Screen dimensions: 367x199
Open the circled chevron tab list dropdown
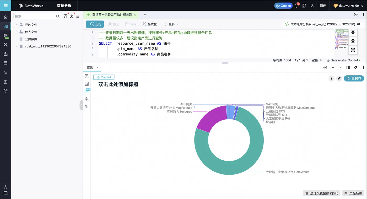pyautogui.click(x=356, y=15)
